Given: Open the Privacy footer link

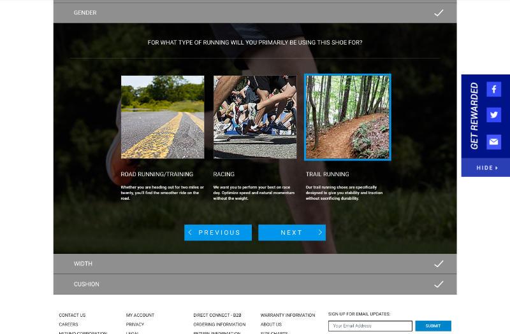Looking at the screenshot, I should [x=135, y=324].
